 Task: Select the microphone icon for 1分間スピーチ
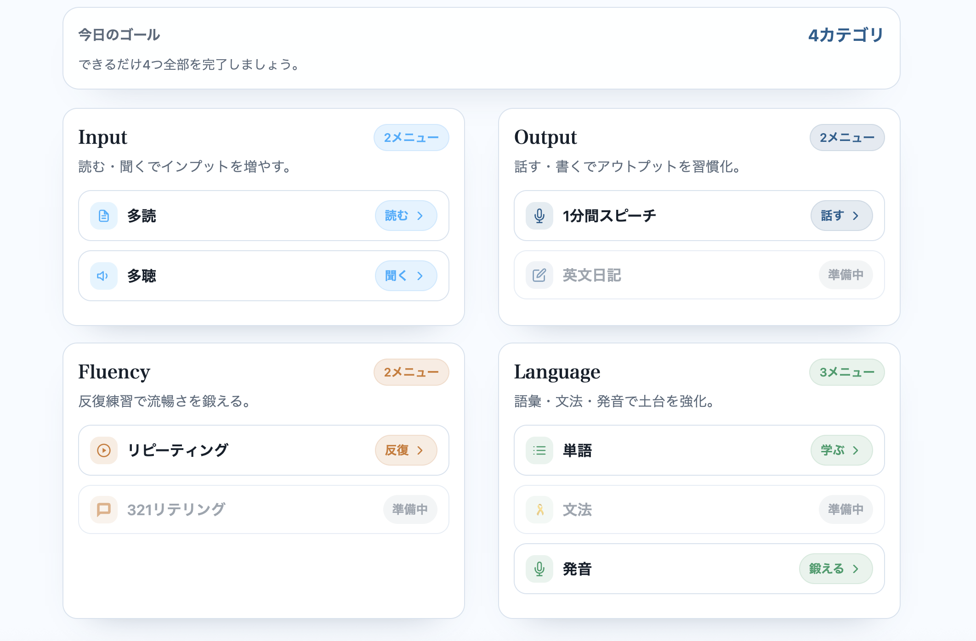[539, 215]
